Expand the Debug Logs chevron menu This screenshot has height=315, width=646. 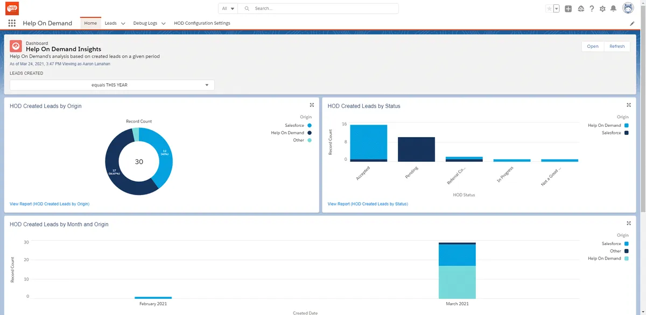pos(163,24)
